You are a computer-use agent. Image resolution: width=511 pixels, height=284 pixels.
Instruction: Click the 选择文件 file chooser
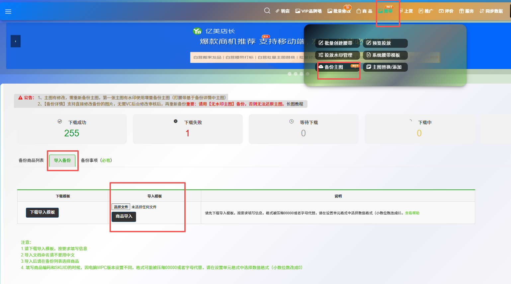[x=121, y=207]
